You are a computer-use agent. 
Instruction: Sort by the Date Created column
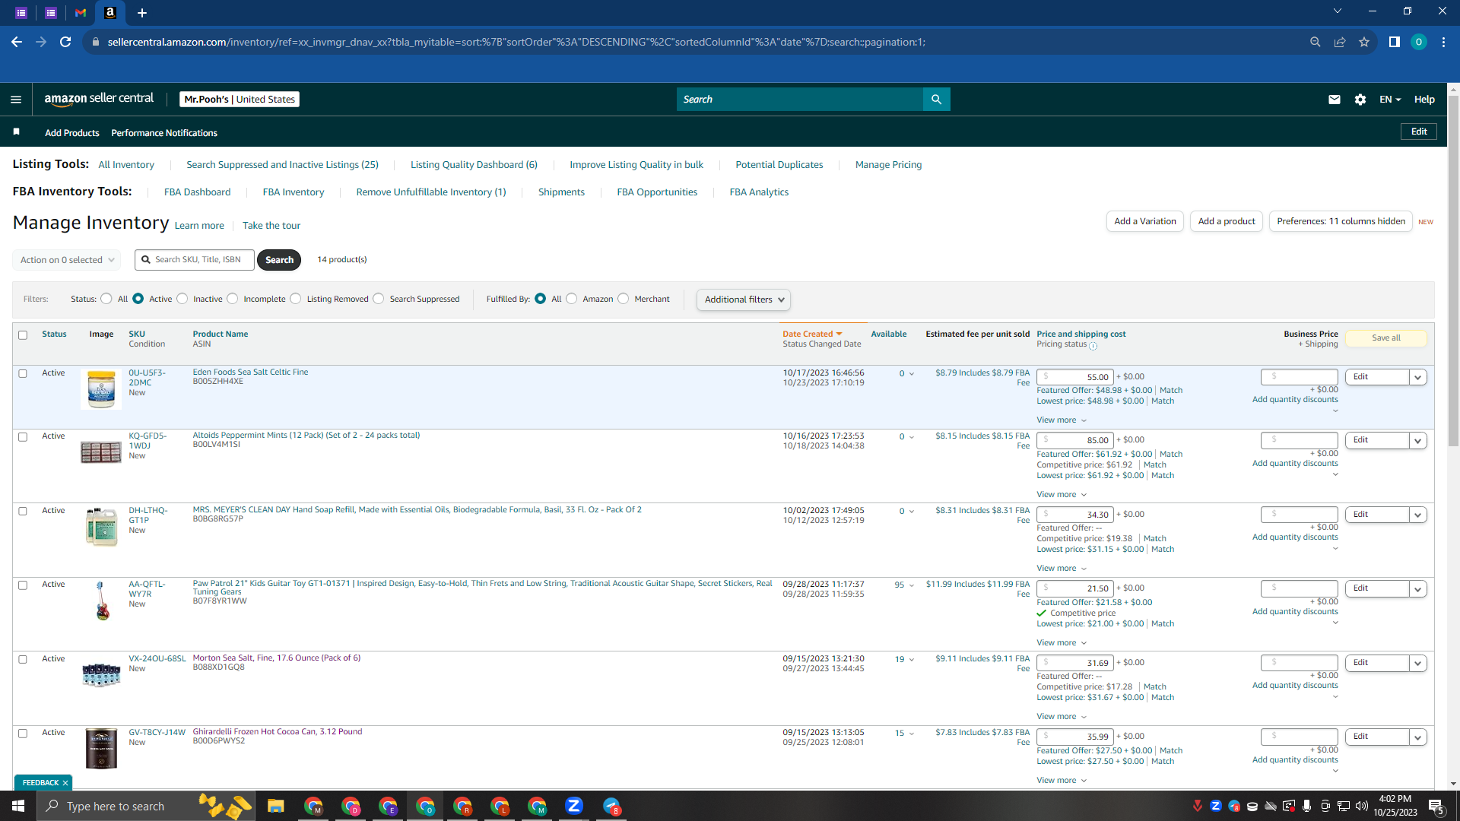(x=812, y=334)
